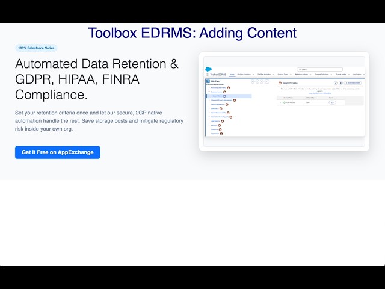Collapse the Customer Service tree node
Screen dimensions: 385x289
point(209,92)
